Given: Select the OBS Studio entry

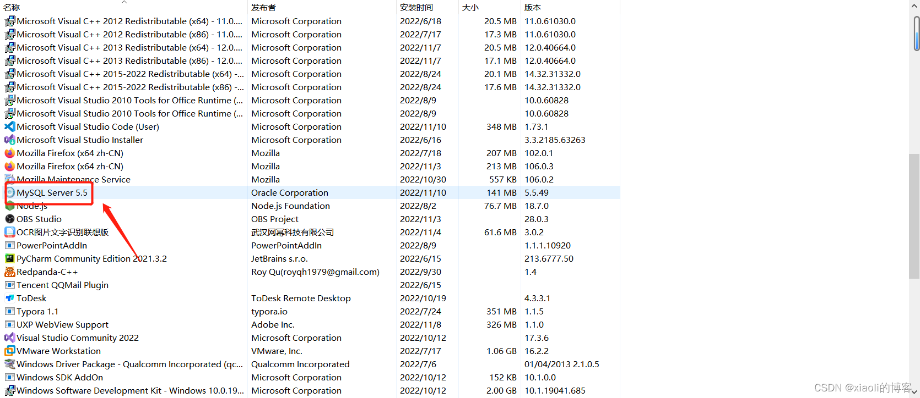Looking at the screenshot, I should (x=311, y=219).
